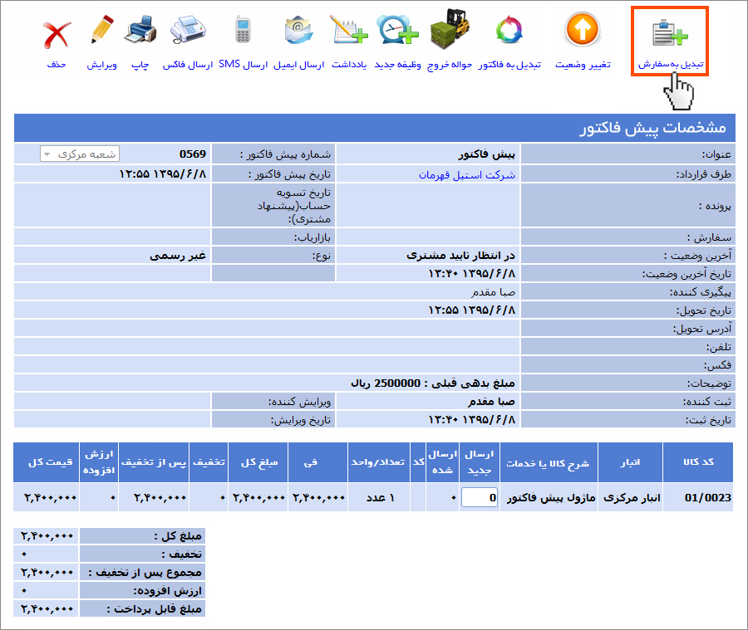This screenshot has height=630, width=748.
Task: Open the شعبه مرکزی branch dropdown
Action: [80, 154]
